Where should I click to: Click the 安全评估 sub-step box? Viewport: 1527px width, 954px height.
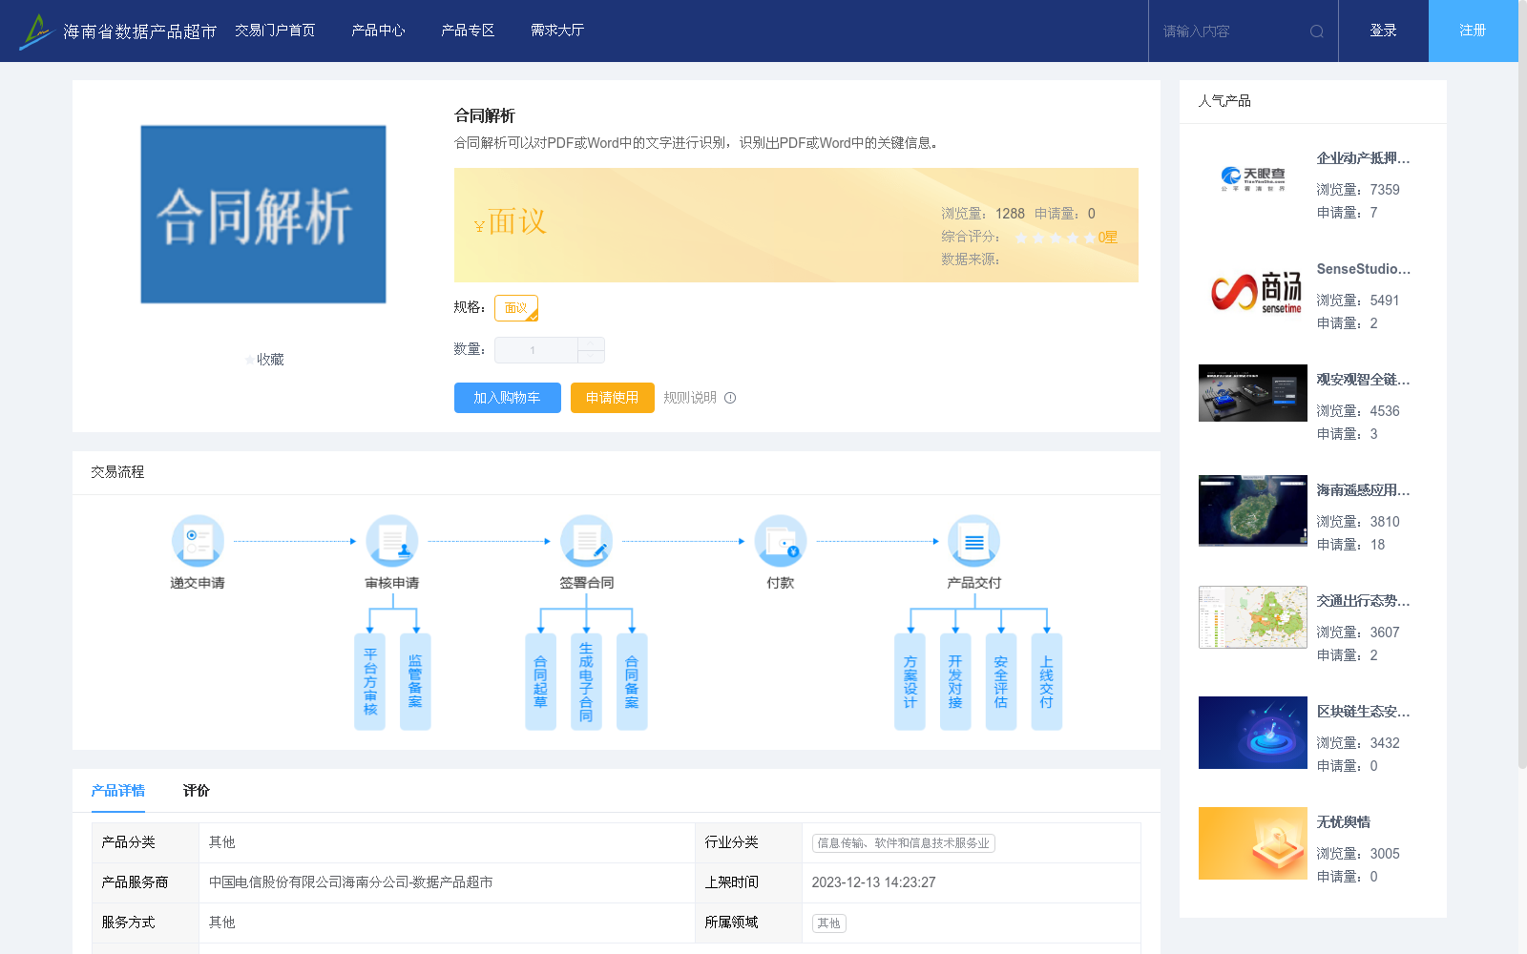coord(1001,682)
